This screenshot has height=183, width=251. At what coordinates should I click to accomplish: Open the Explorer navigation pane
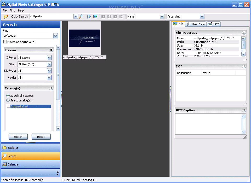pos(31,148)
